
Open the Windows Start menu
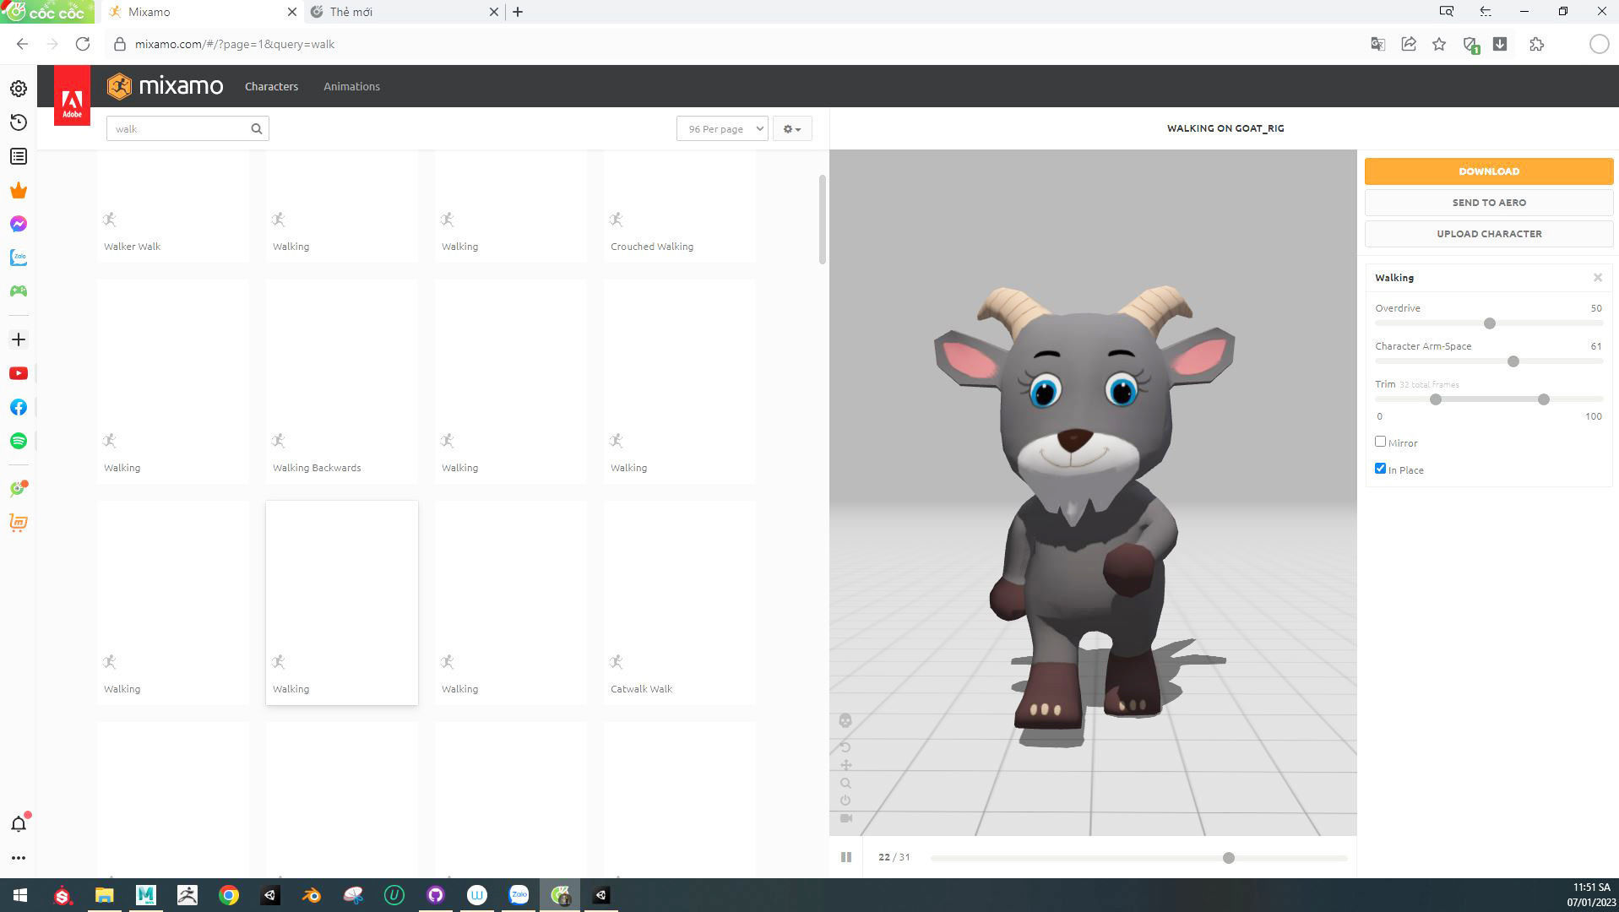(x=20, y=895)
